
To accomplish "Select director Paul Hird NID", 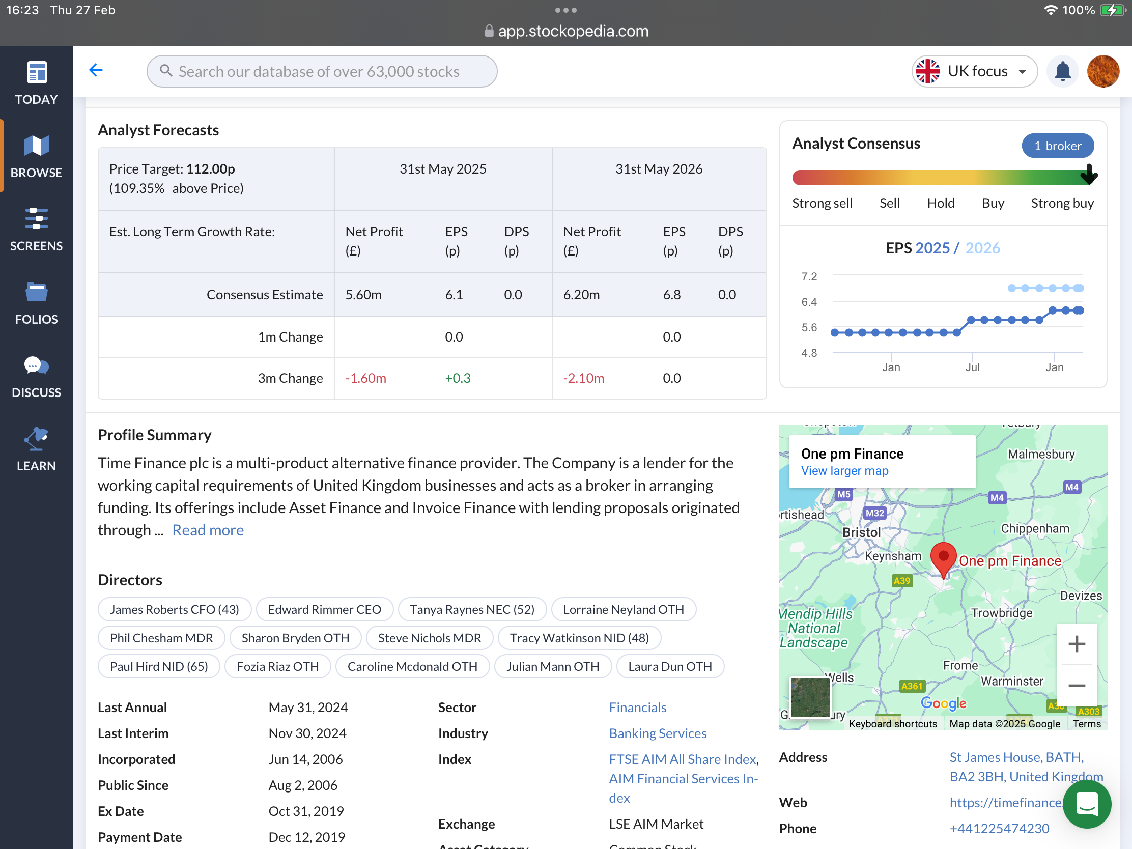I will 159,667.
